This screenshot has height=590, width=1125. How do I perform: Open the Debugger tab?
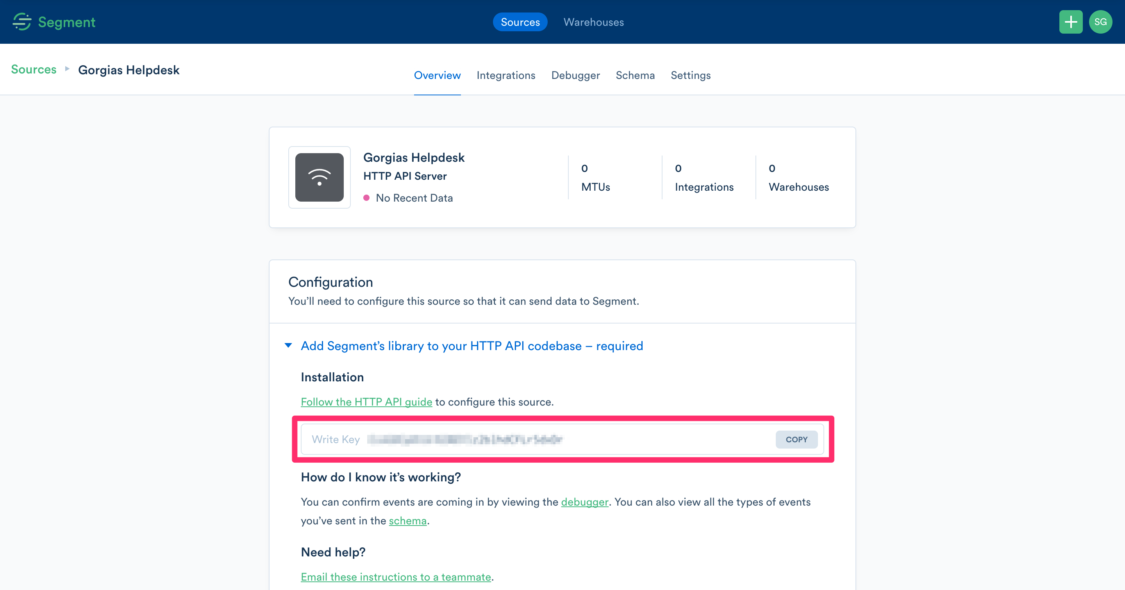(575, 75)
